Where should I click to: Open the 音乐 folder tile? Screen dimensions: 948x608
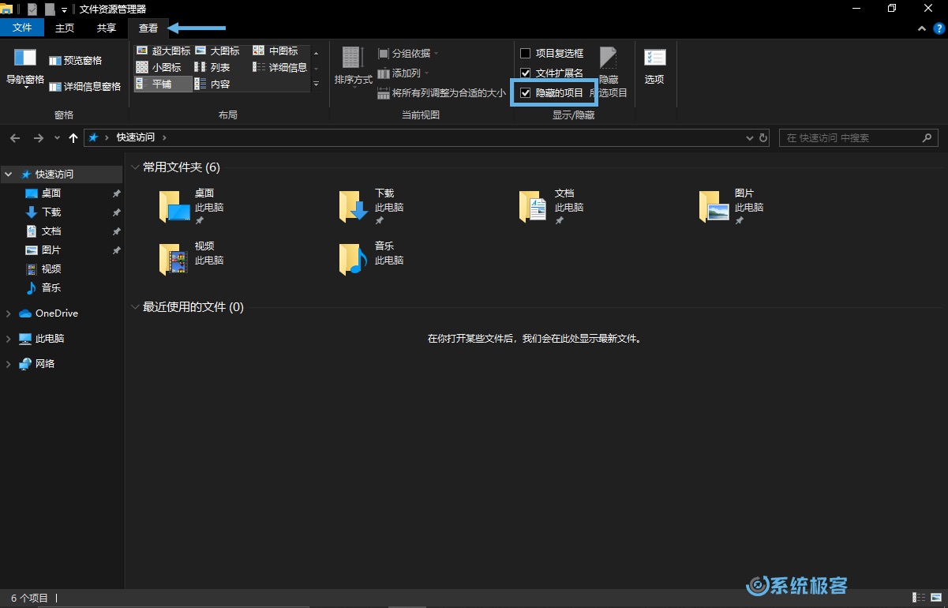click(372, 259)
